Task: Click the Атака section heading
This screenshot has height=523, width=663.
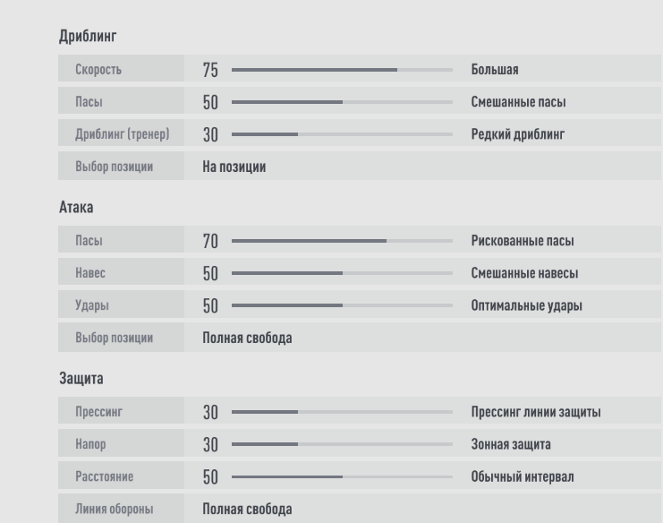Action: click(76, 207)
